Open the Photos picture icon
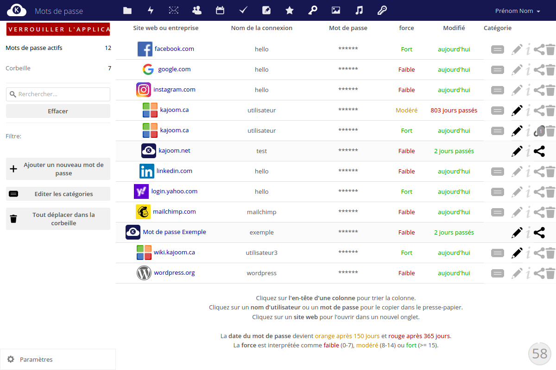Viewport: 556px width, 370px height. 336,10
